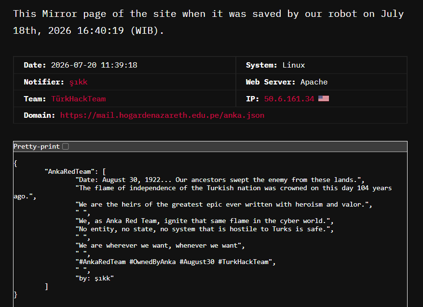Screen dimensions: 423x307
Task: Click the Pretty-print label text
Action: click(37, 146)
